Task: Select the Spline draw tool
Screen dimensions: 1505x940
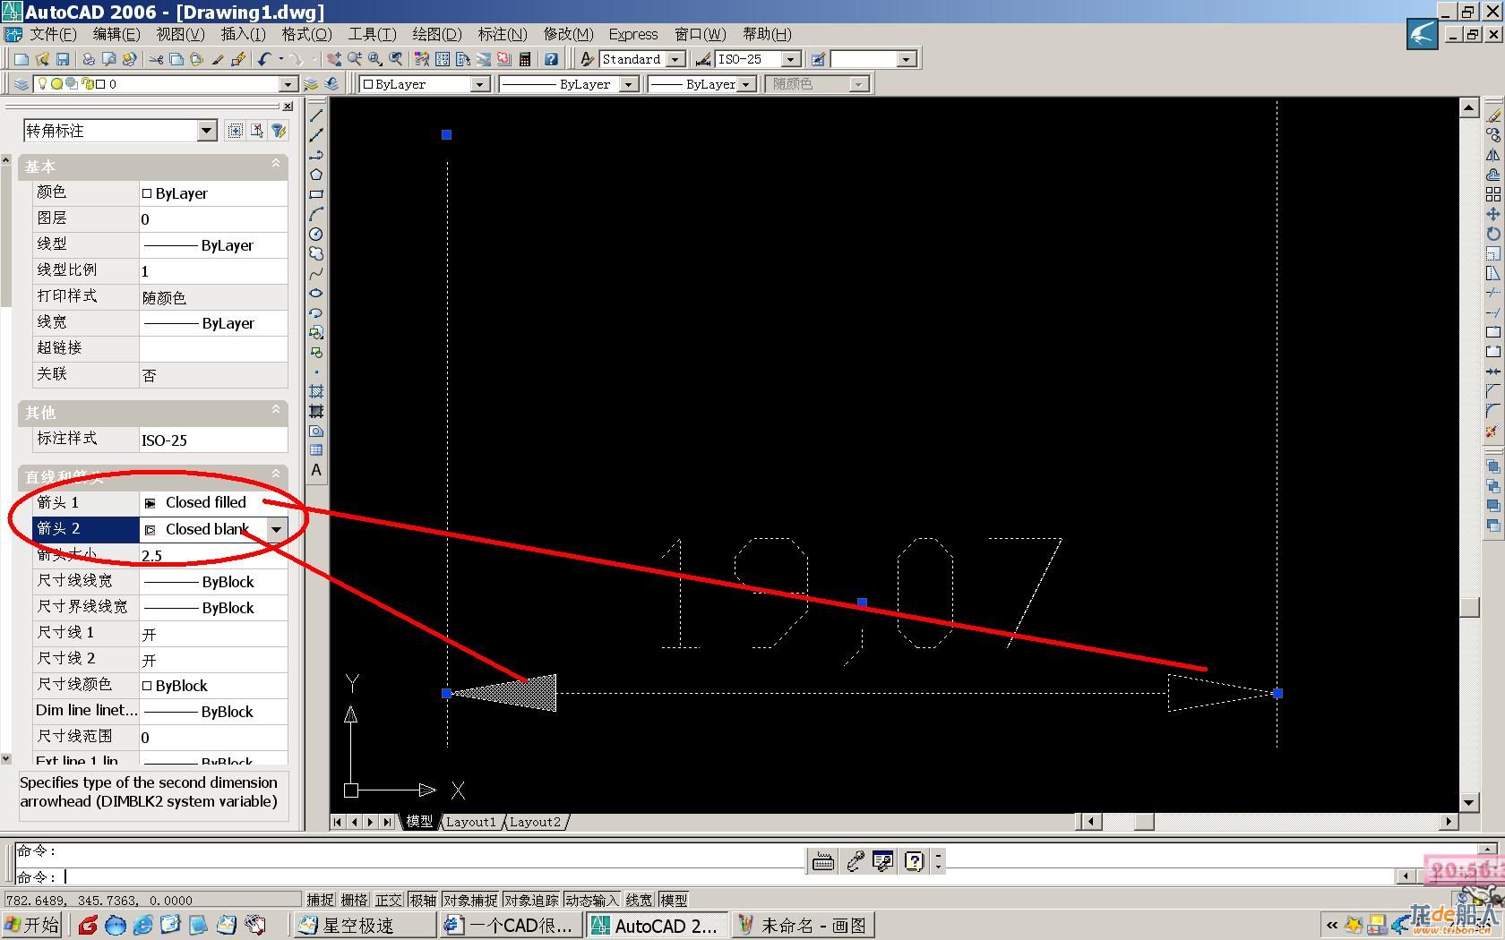Action: pos(316,273)
